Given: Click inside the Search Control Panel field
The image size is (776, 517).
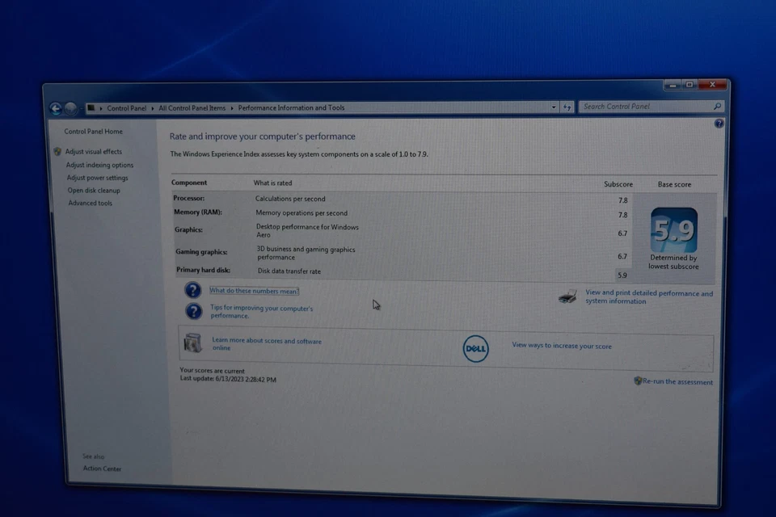Looking at the screenshot, I should [x=639, y=106].
